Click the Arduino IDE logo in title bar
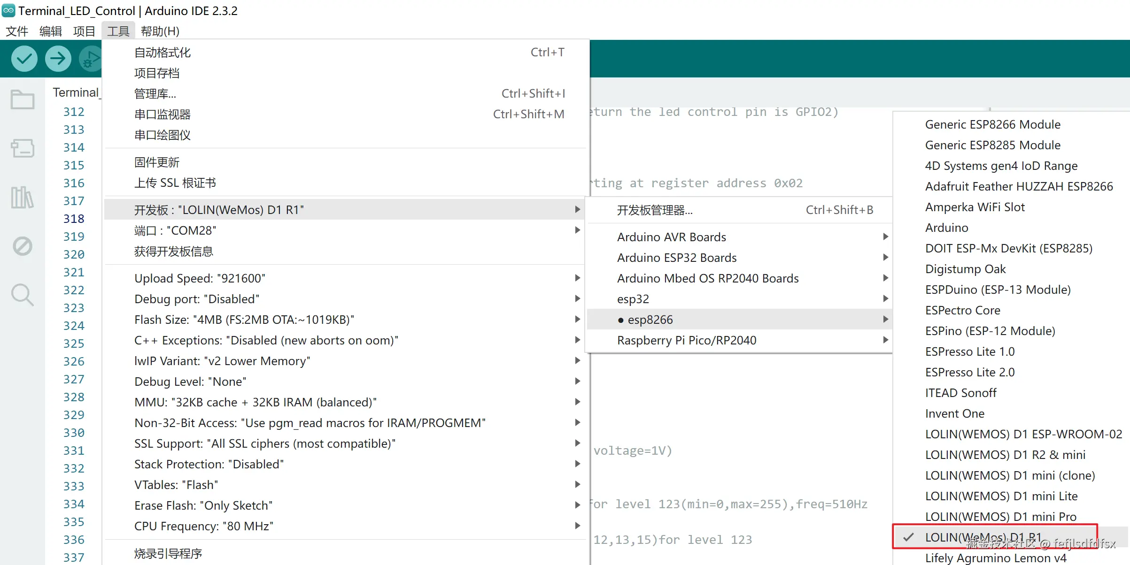 click(8, 10)
